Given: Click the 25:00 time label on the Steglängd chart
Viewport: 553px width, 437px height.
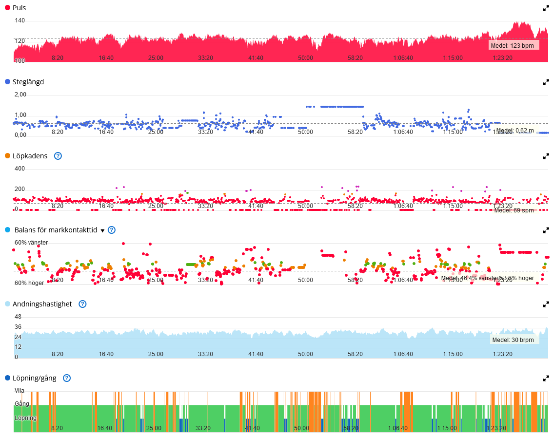Looking at the screenshot, I should [156, 132].
